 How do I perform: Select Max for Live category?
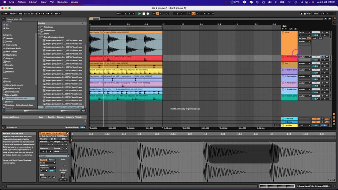coord(11,55)
